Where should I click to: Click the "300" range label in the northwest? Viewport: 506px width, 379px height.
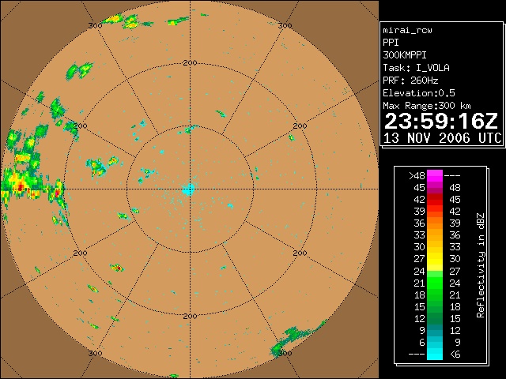coord(95,26)
